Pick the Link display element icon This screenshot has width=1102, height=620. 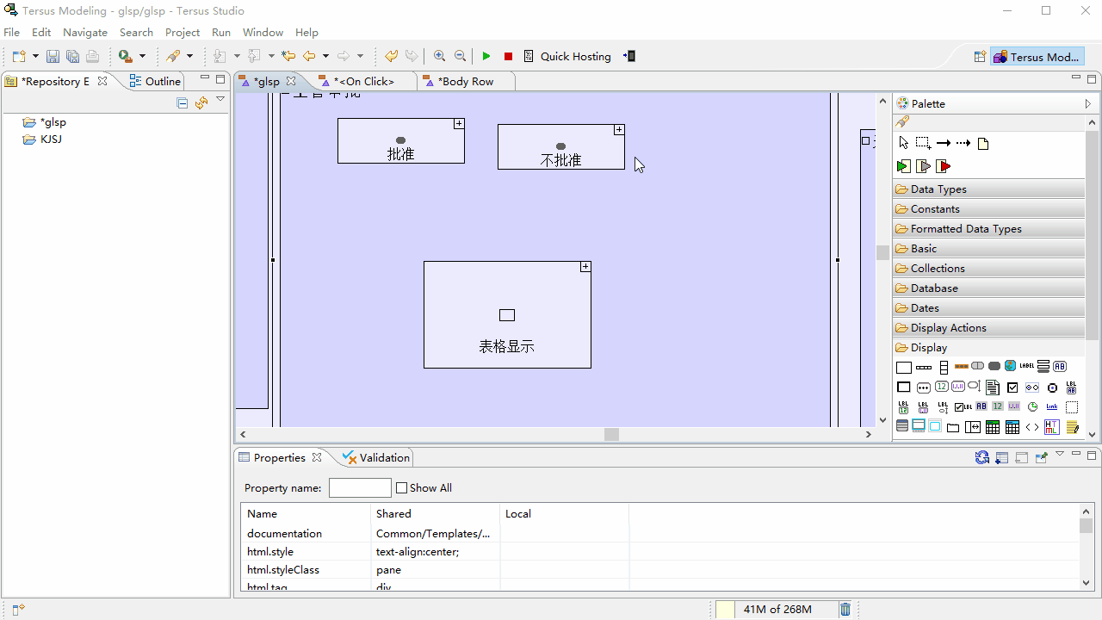point(1052,406)
